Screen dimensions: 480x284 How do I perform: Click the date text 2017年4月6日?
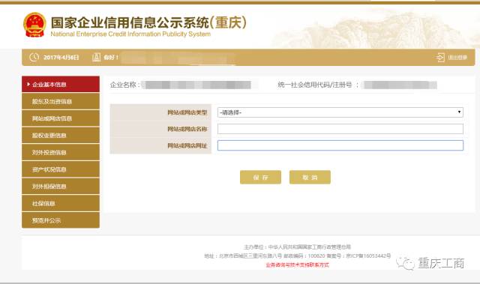coord(61,58)
